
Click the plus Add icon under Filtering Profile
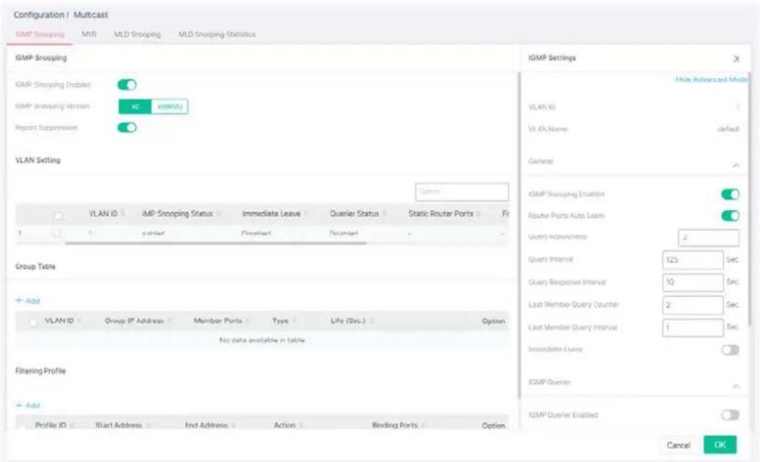click(x=19, y=405)
